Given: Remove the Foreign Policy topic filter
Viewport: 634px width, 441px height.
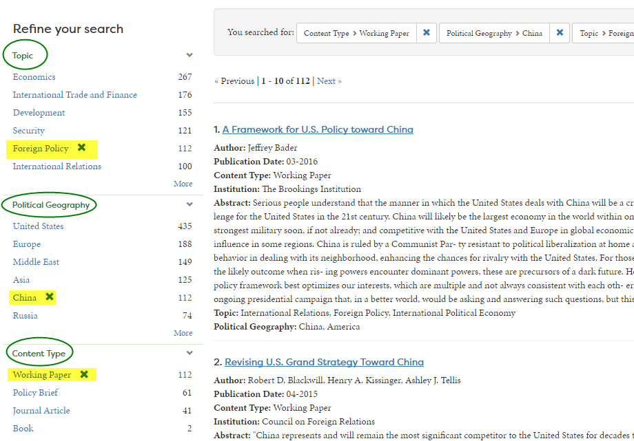Looking at the screenshot, I should (x=81, y=148).
